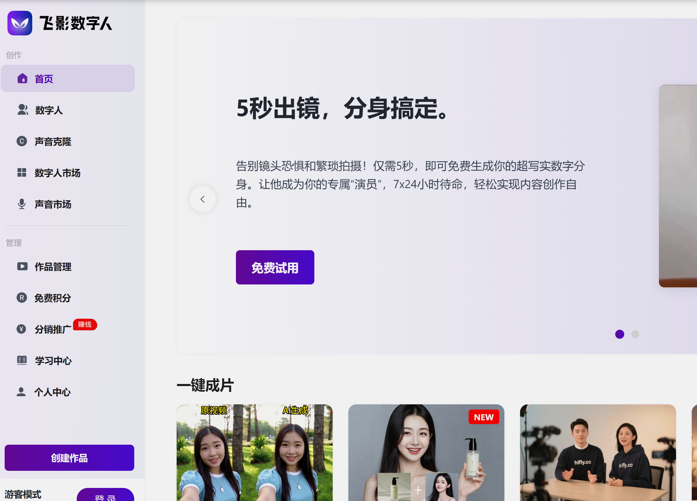
Task: Select the 首页 navigation item
Action: point(43,79)
